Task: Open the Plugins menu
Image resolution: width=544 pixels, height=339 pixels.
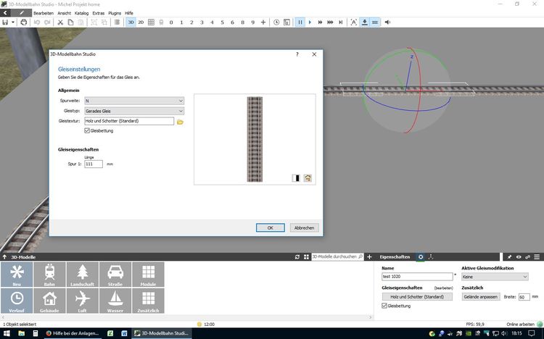Action: (x=115, y=13)
